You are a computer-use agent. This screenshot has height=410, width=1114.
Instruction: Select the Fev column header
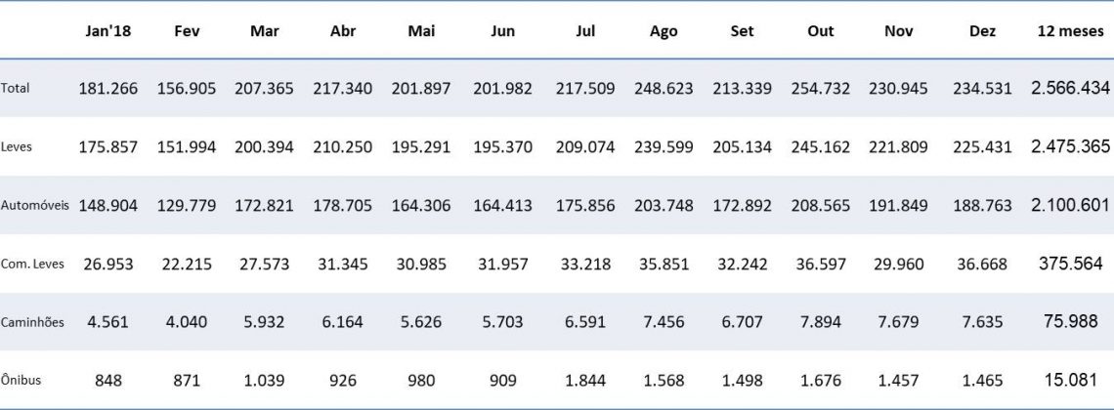coord(187,31)
